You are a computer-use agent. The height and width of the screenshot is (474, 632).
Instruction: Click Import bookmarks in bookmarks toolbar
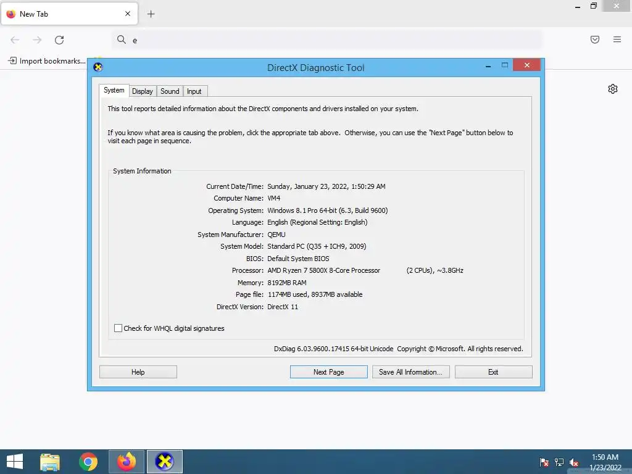47,61
